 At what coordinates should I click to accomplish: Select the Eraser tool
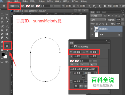[2, 34]
